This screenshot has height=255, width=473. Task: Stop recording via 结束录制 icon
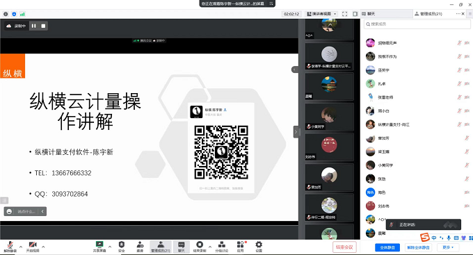(x=200, y=246)
